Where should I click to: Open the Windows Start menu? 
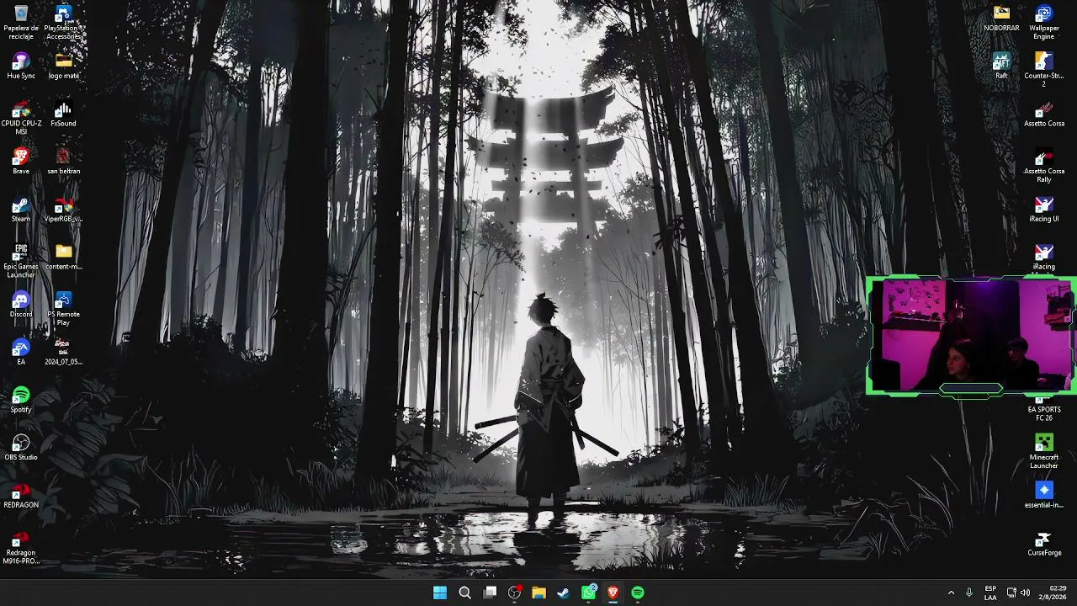440,593
